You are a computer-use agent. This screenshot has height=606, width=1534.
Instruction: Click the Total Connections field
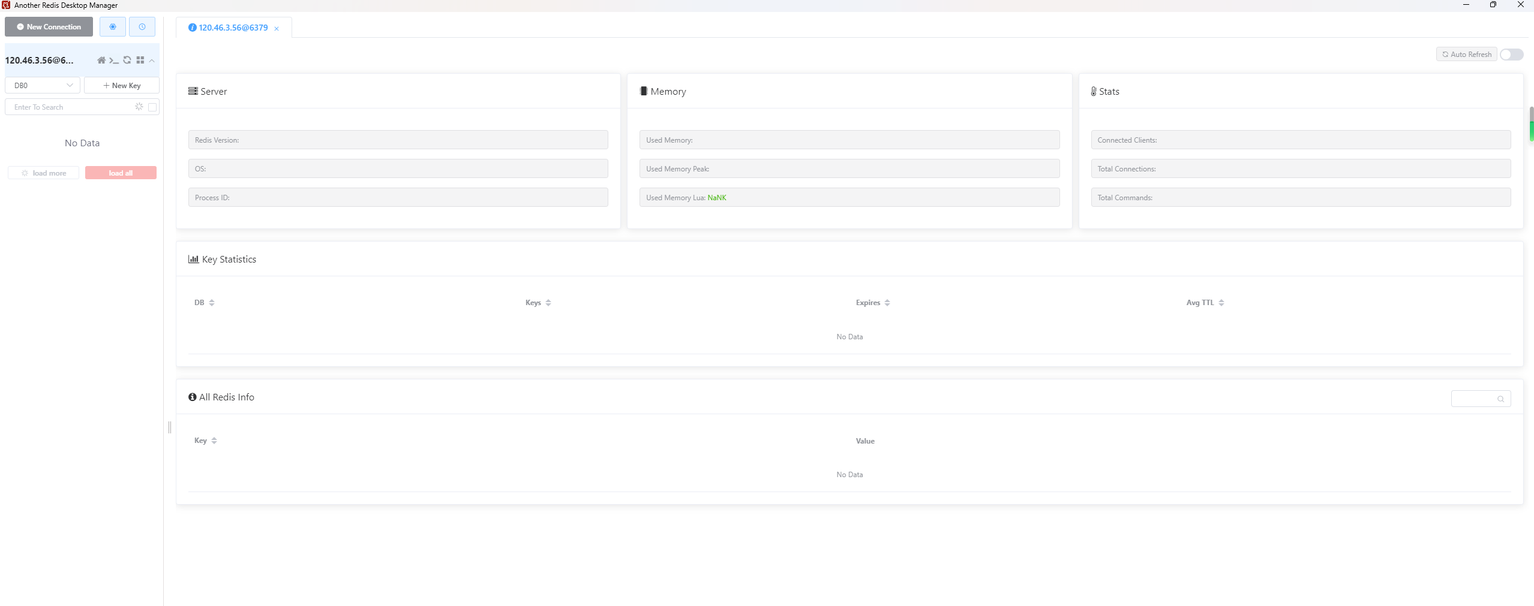click(x=1301, y=168)
